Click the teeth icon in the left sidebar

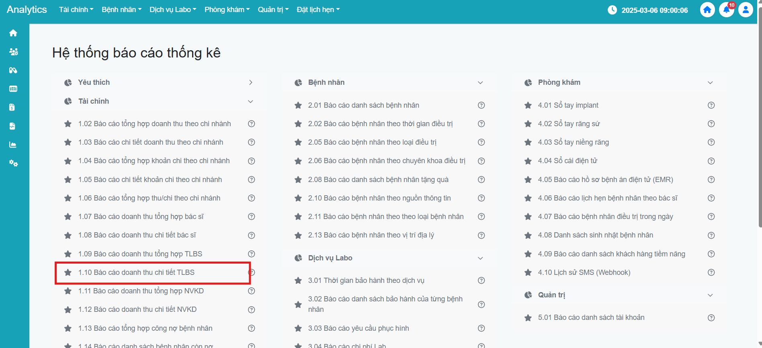[x=13, y=89]
